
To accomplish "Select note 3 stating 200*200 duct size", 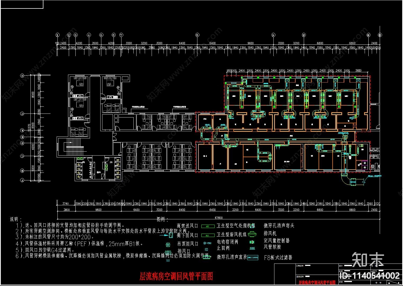I will point(55,237).
